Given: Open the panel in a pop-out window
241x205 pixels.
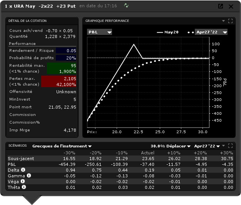Looking at the screenshot, I should (221, 6).
